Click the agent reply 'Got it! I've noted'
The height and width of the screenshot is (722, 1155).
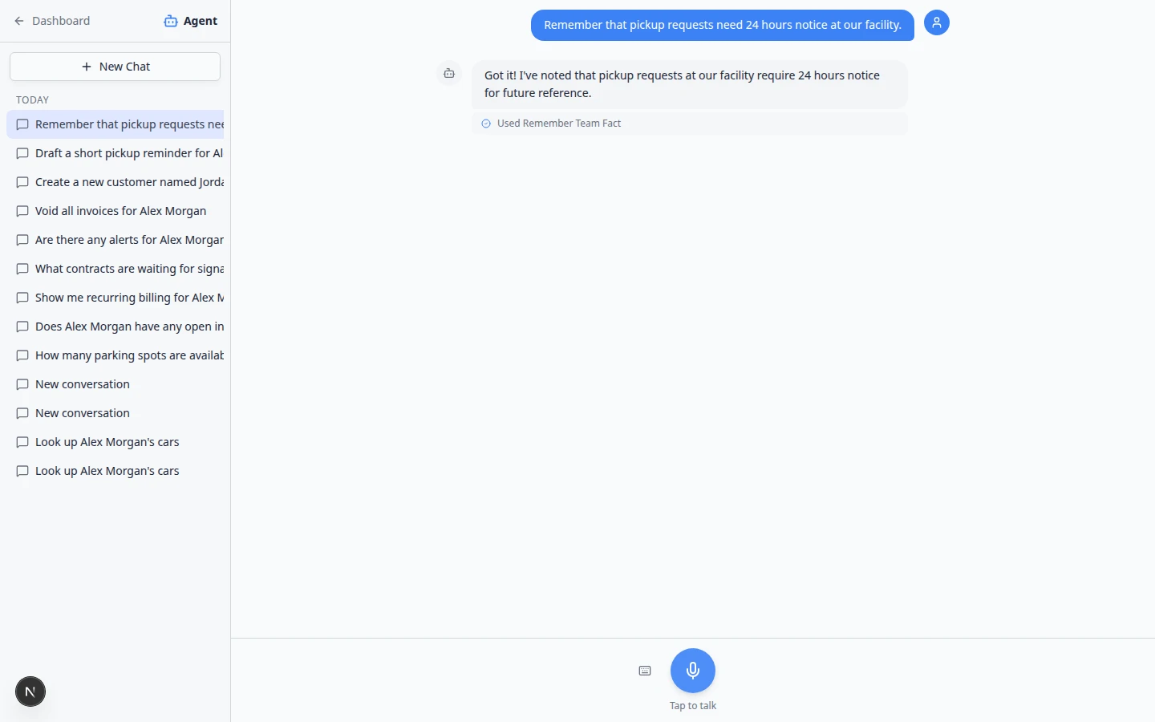pyautogui.click(x=690, y=84)
